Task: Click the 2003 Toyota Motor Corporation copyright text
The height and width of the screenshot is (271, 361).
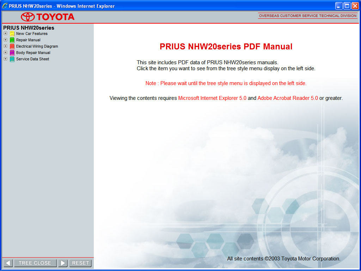Action: pos(284,259)
